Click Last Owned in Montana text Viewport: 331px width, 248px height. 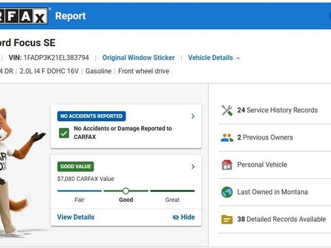tap(273, 192)
